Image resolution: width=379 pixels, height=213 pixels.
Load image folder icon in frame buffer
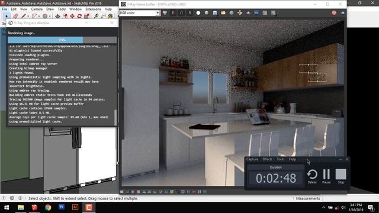coord(223,13)
